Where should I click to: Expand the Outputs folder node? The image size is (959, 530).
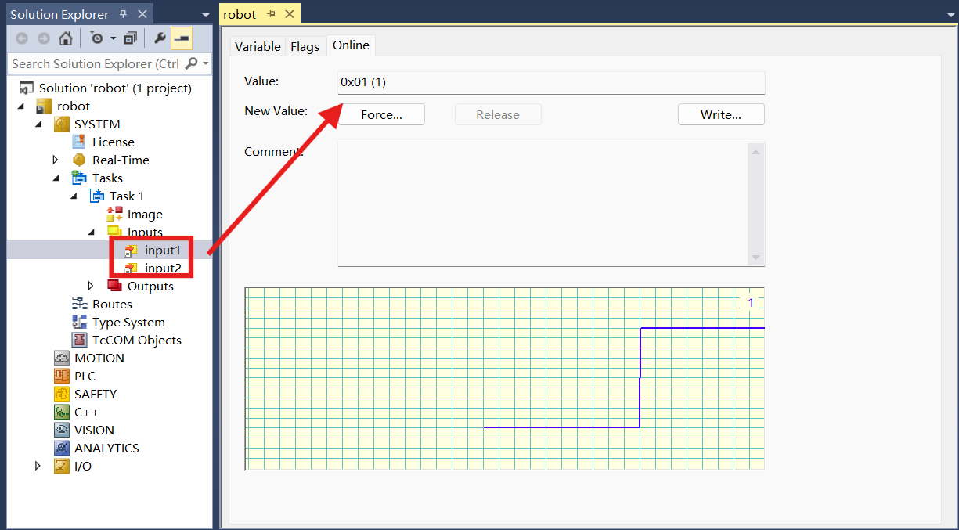tap(91, 286)
